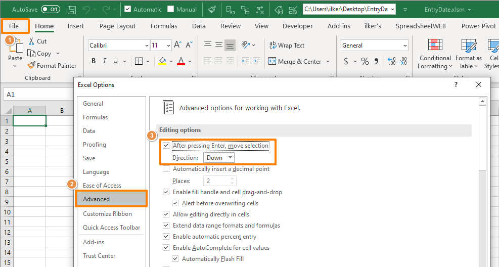Toggle Enable automatic percent entry
The height and width of the screenshot is (267, 499).
[166, 237]
